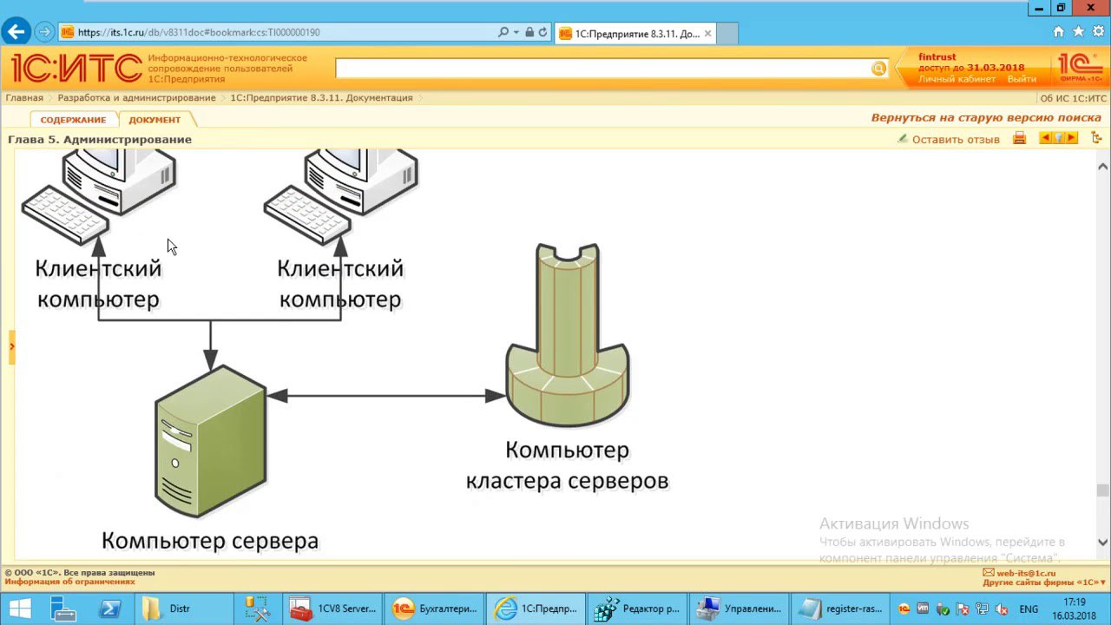This screenshot has width=1111, height=625.
Task: Open PowerShell from taskbar
Action: point(110,609)
